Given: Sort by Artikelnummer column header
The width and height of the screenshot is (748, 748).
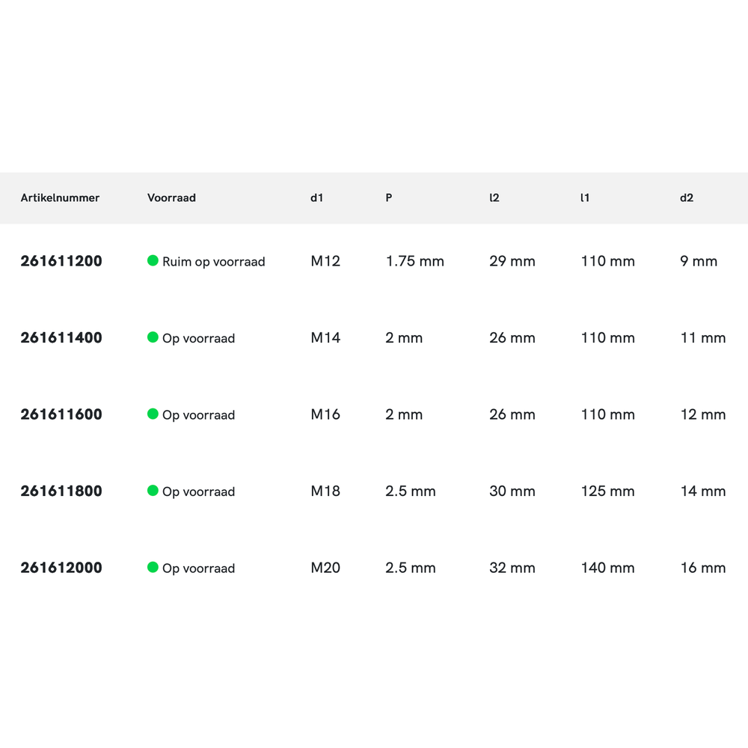Looking at the screenshot, I should pyautogui.click(x=60, y=198).
